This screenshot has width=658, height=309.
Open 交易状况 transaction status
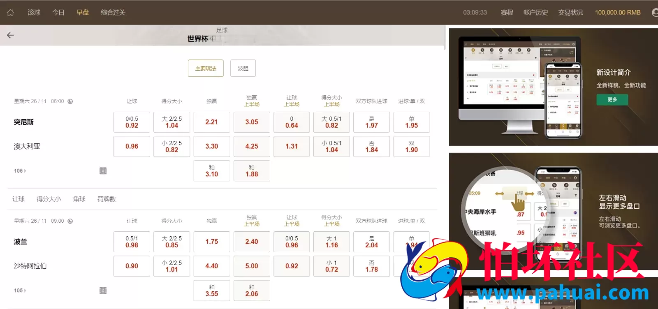click(571, 12)
